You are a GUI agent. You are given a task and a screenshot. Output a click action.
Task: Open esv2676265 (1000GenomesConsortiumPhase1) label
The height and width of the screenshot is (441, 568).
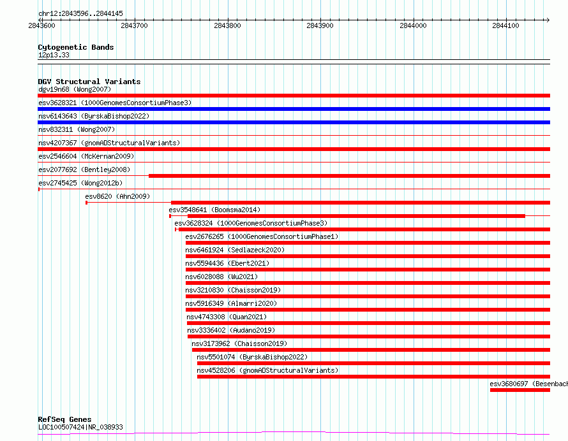[x=262, y=236]
